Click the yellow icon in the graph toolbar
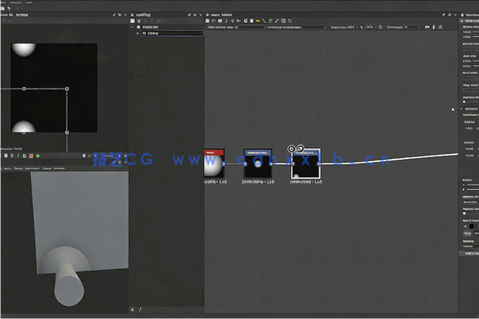The image size is (479, 319). [x=257, y=21]
